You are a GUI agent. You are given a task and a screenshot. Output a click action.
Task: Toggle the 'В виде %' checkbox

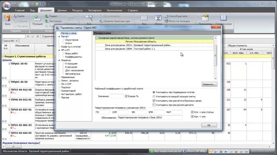pyautogui.click(x=126, y=96)
